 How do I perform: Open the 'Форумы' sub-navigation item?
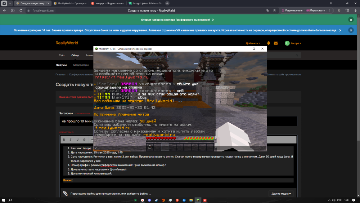61,65
